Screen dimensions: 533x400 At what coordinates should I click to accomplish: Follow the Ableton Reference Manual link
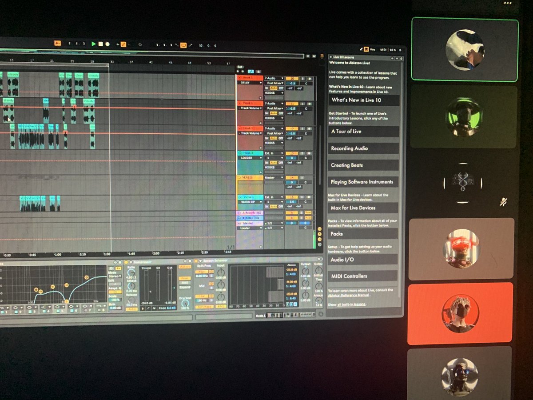point(349,295)
